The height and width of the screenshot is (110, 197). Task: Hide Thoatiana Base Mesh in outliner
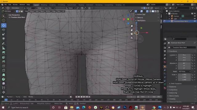pos(195,21)
